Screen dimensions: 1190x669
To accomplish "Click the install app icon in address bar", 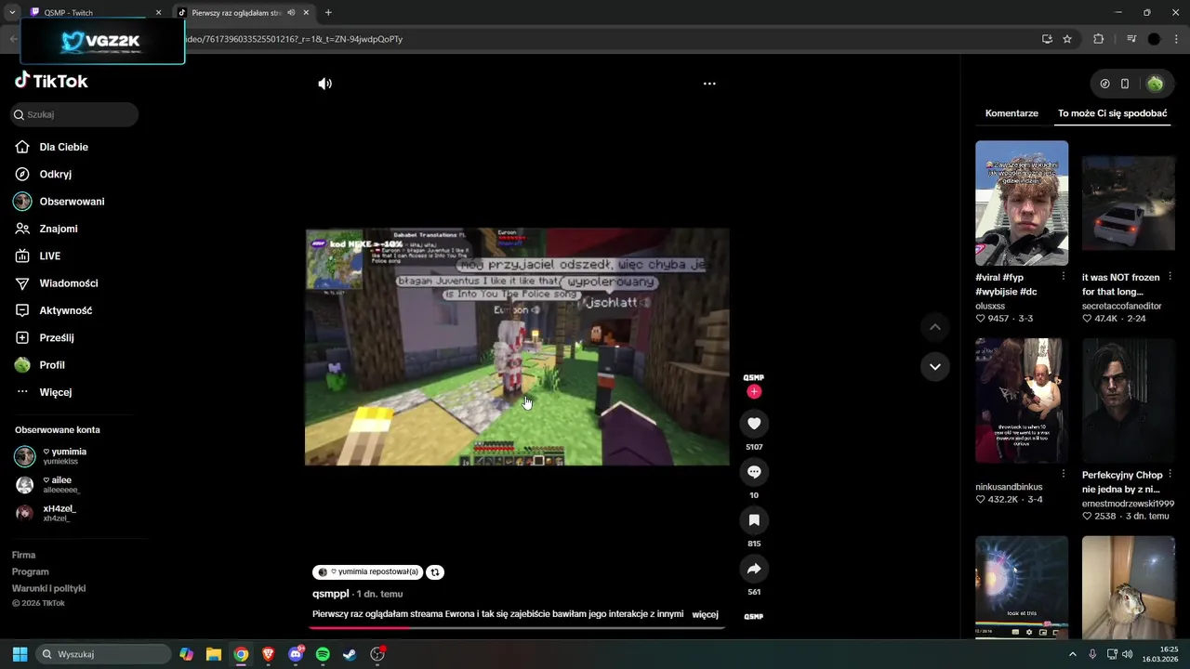I will (1047, 39).
